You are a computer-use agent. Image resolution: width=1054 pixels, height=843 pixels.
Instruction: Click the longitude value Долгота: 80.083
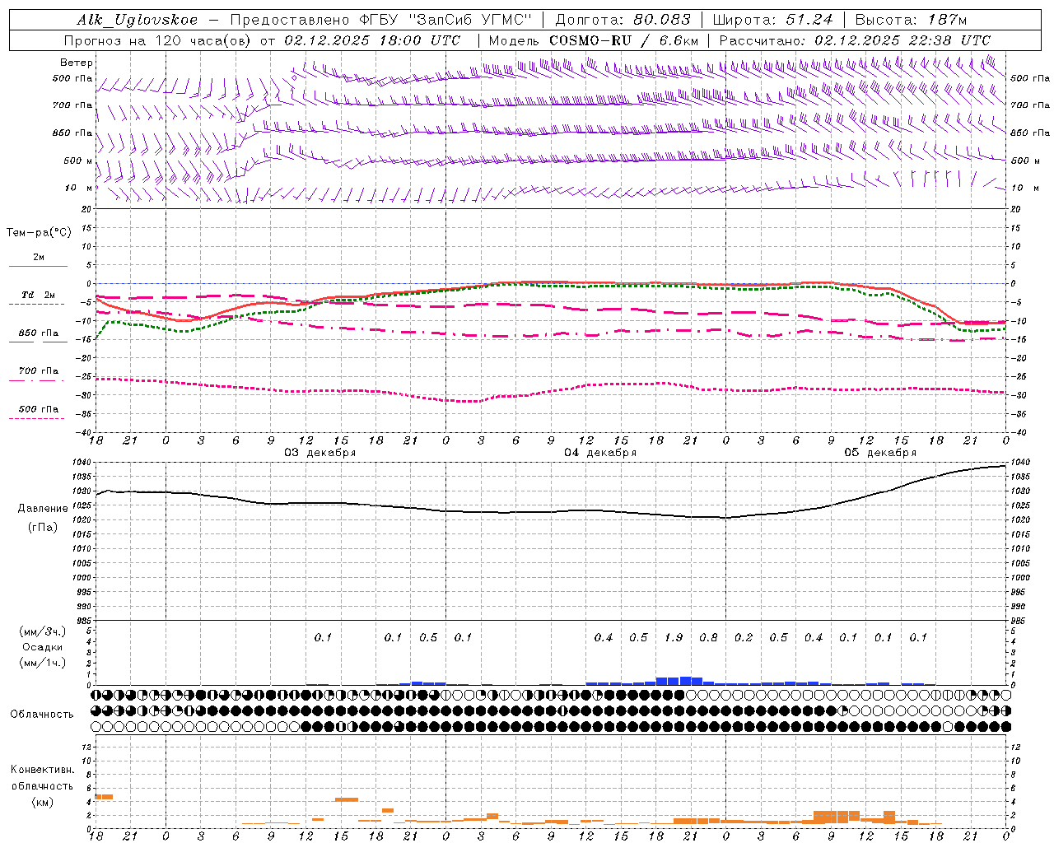(x=623, y=20)
